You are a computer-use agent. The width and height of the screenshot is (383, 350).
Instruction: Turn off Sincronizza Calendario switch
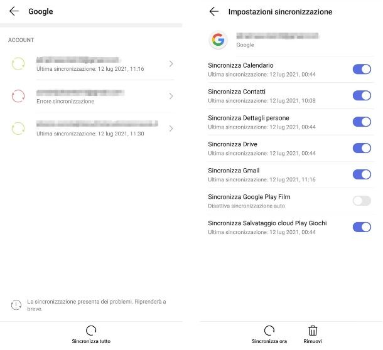pos(362,70)
